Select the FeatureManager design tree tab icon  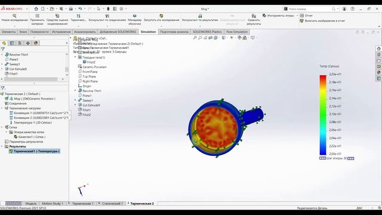click(4, 43)
